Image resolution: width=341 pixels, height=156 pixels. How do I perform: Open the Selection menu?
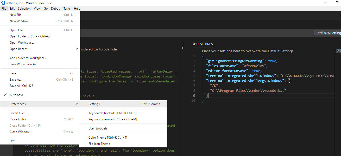coord(24,9)
